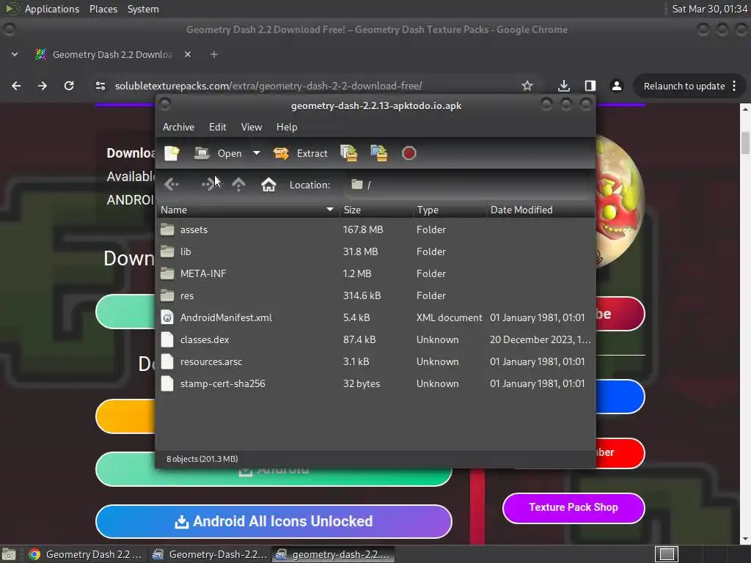Select the Geometry Dash 2.2 Download tab
Viewport: 751px width, 563px height.
coord(112,54)
